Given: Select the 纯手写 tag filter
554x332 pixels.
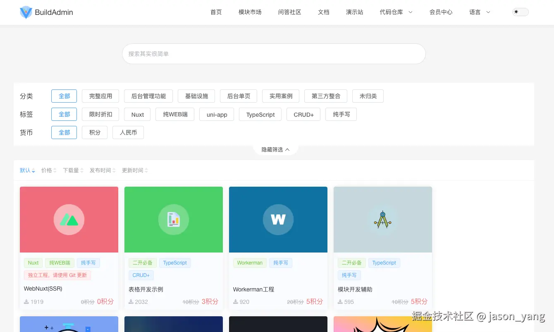Looking at the screenshot, I should 341,114.
